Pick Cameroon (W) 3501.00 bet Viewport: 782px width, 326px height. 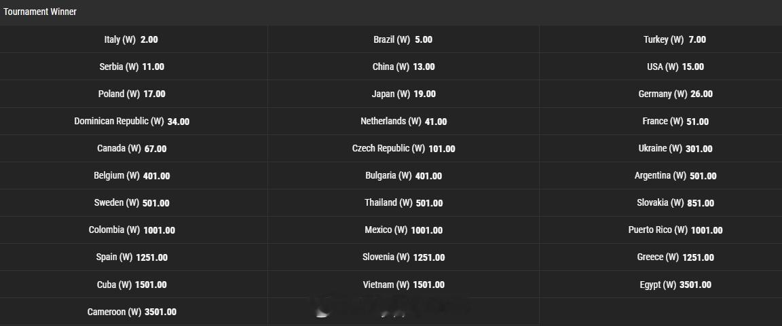point(134,312)
